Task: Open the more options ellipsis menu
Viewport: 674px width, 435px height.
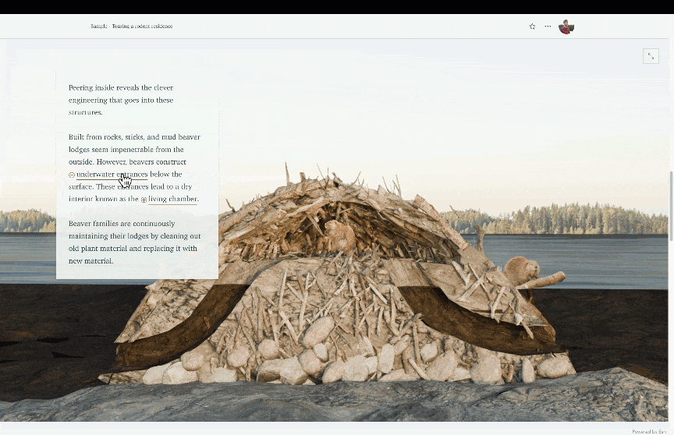Action: pyautogui.click(x=548, y=27)
